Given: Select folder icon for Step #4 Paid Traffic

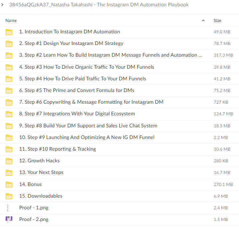Looking at the screenshot, I should [9, 79].
